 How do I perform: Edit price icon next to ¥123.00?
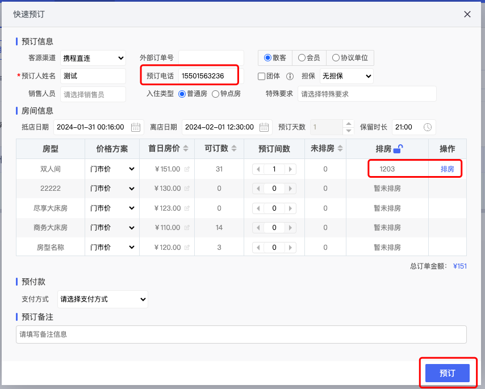187,208
